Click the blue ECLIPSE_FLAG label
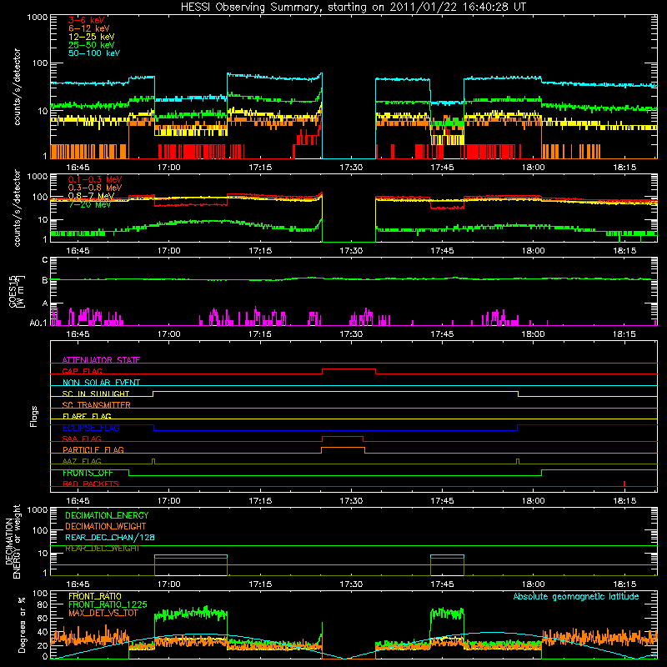Image resolution: width=667 pixels, height=667 pixels. (91, 428)
